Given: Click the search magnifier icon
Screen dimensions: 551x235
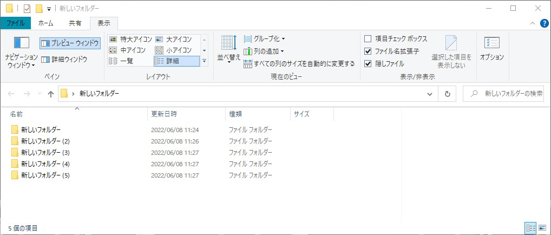Looking at the screenshot, I should [x=474, y=94].
